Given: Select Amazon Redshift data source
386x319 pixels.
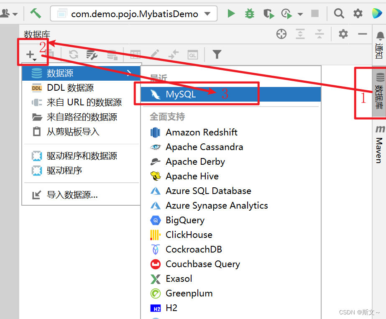Looking at the screenshot, I should 231,132.
